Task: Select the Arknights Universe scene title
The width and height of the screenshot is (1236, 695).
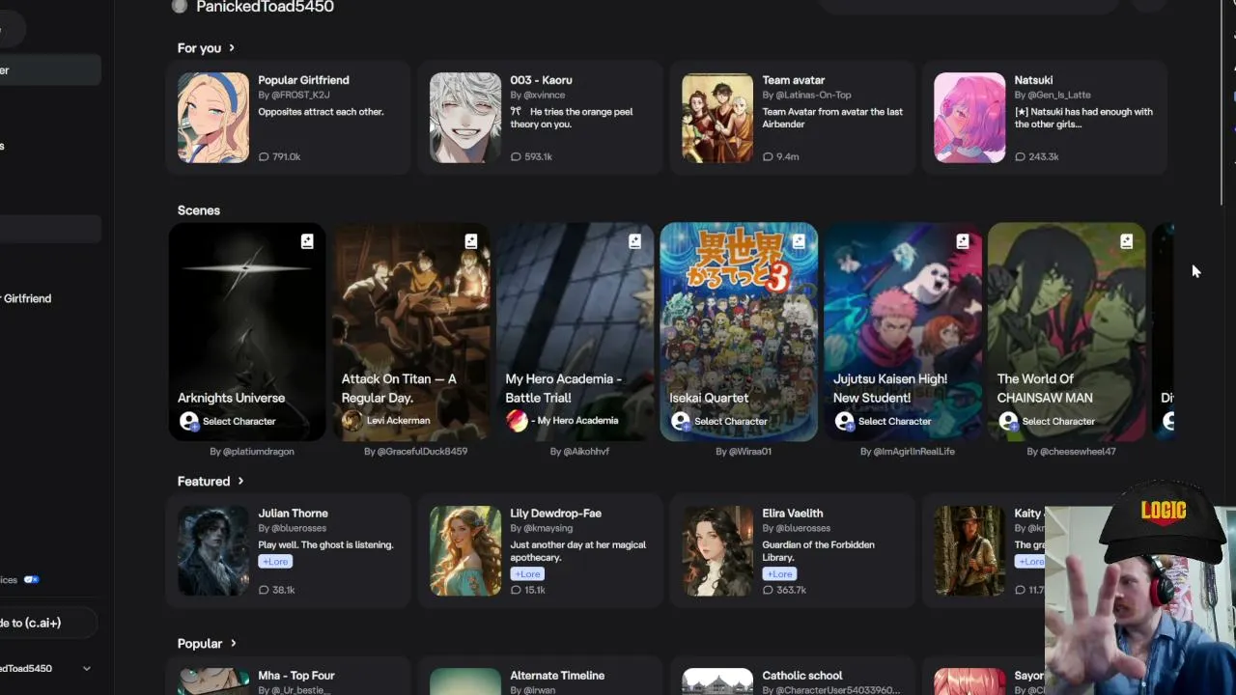Action: [231, 398]
